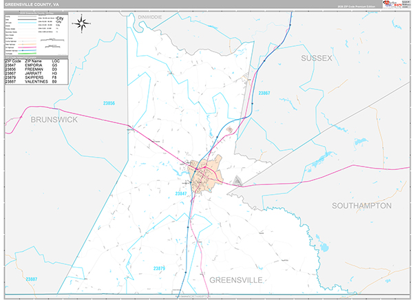
Task: Click the 'LOC' column header in index
Action: [56, 61]
